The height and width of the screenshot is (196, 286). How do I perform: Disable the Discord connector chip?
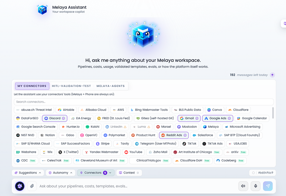(54, 118)
